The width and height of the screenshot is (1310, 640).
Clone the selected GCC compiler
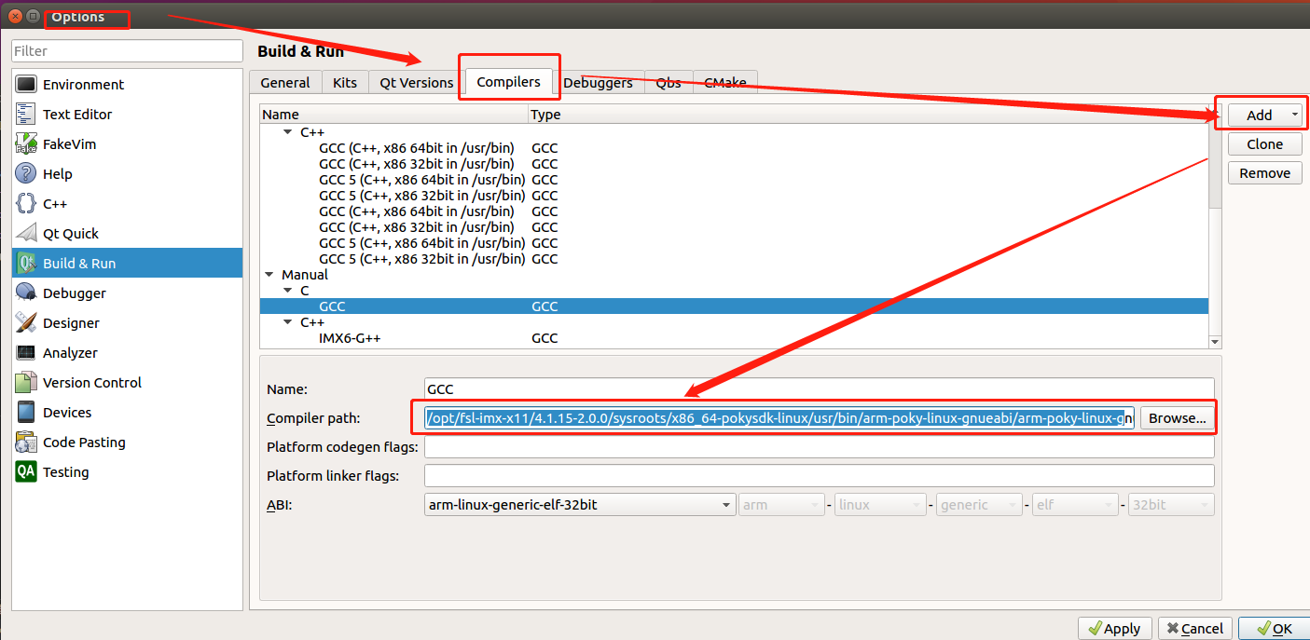(x=1264, y=143)
